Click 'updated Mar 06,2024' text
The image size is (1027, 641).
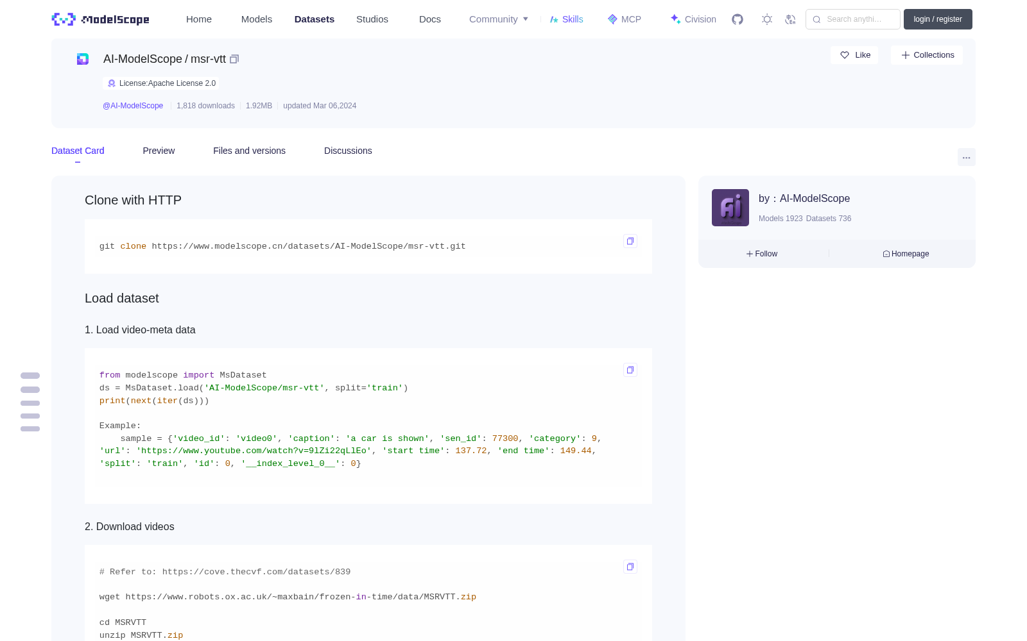(x=320, y=106)
